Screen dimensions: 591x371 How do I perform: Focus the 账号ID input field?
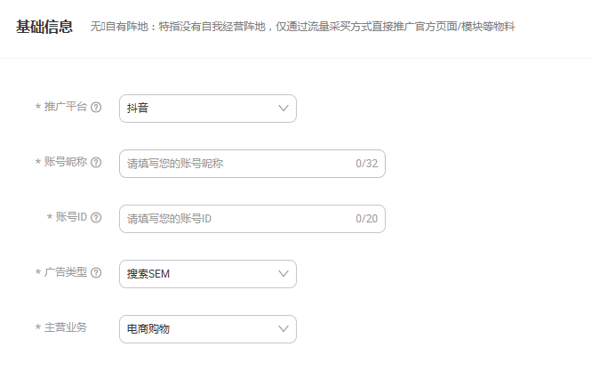pos(252,219)
